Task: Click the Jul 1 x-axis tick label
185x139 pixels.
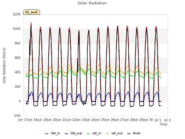Action: click(158, 120)
